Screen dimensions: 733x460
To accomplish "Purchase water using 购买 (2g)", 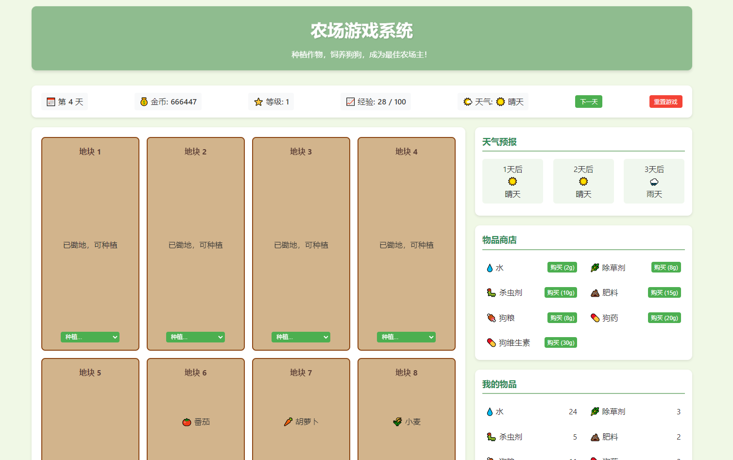I will tap(562, 267).
